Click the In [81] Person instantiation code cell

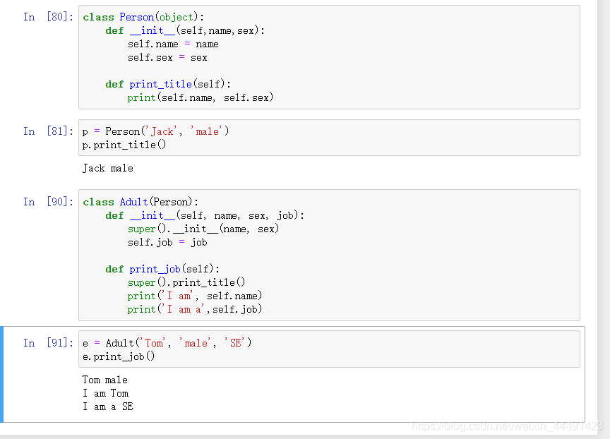click(329, 138)
